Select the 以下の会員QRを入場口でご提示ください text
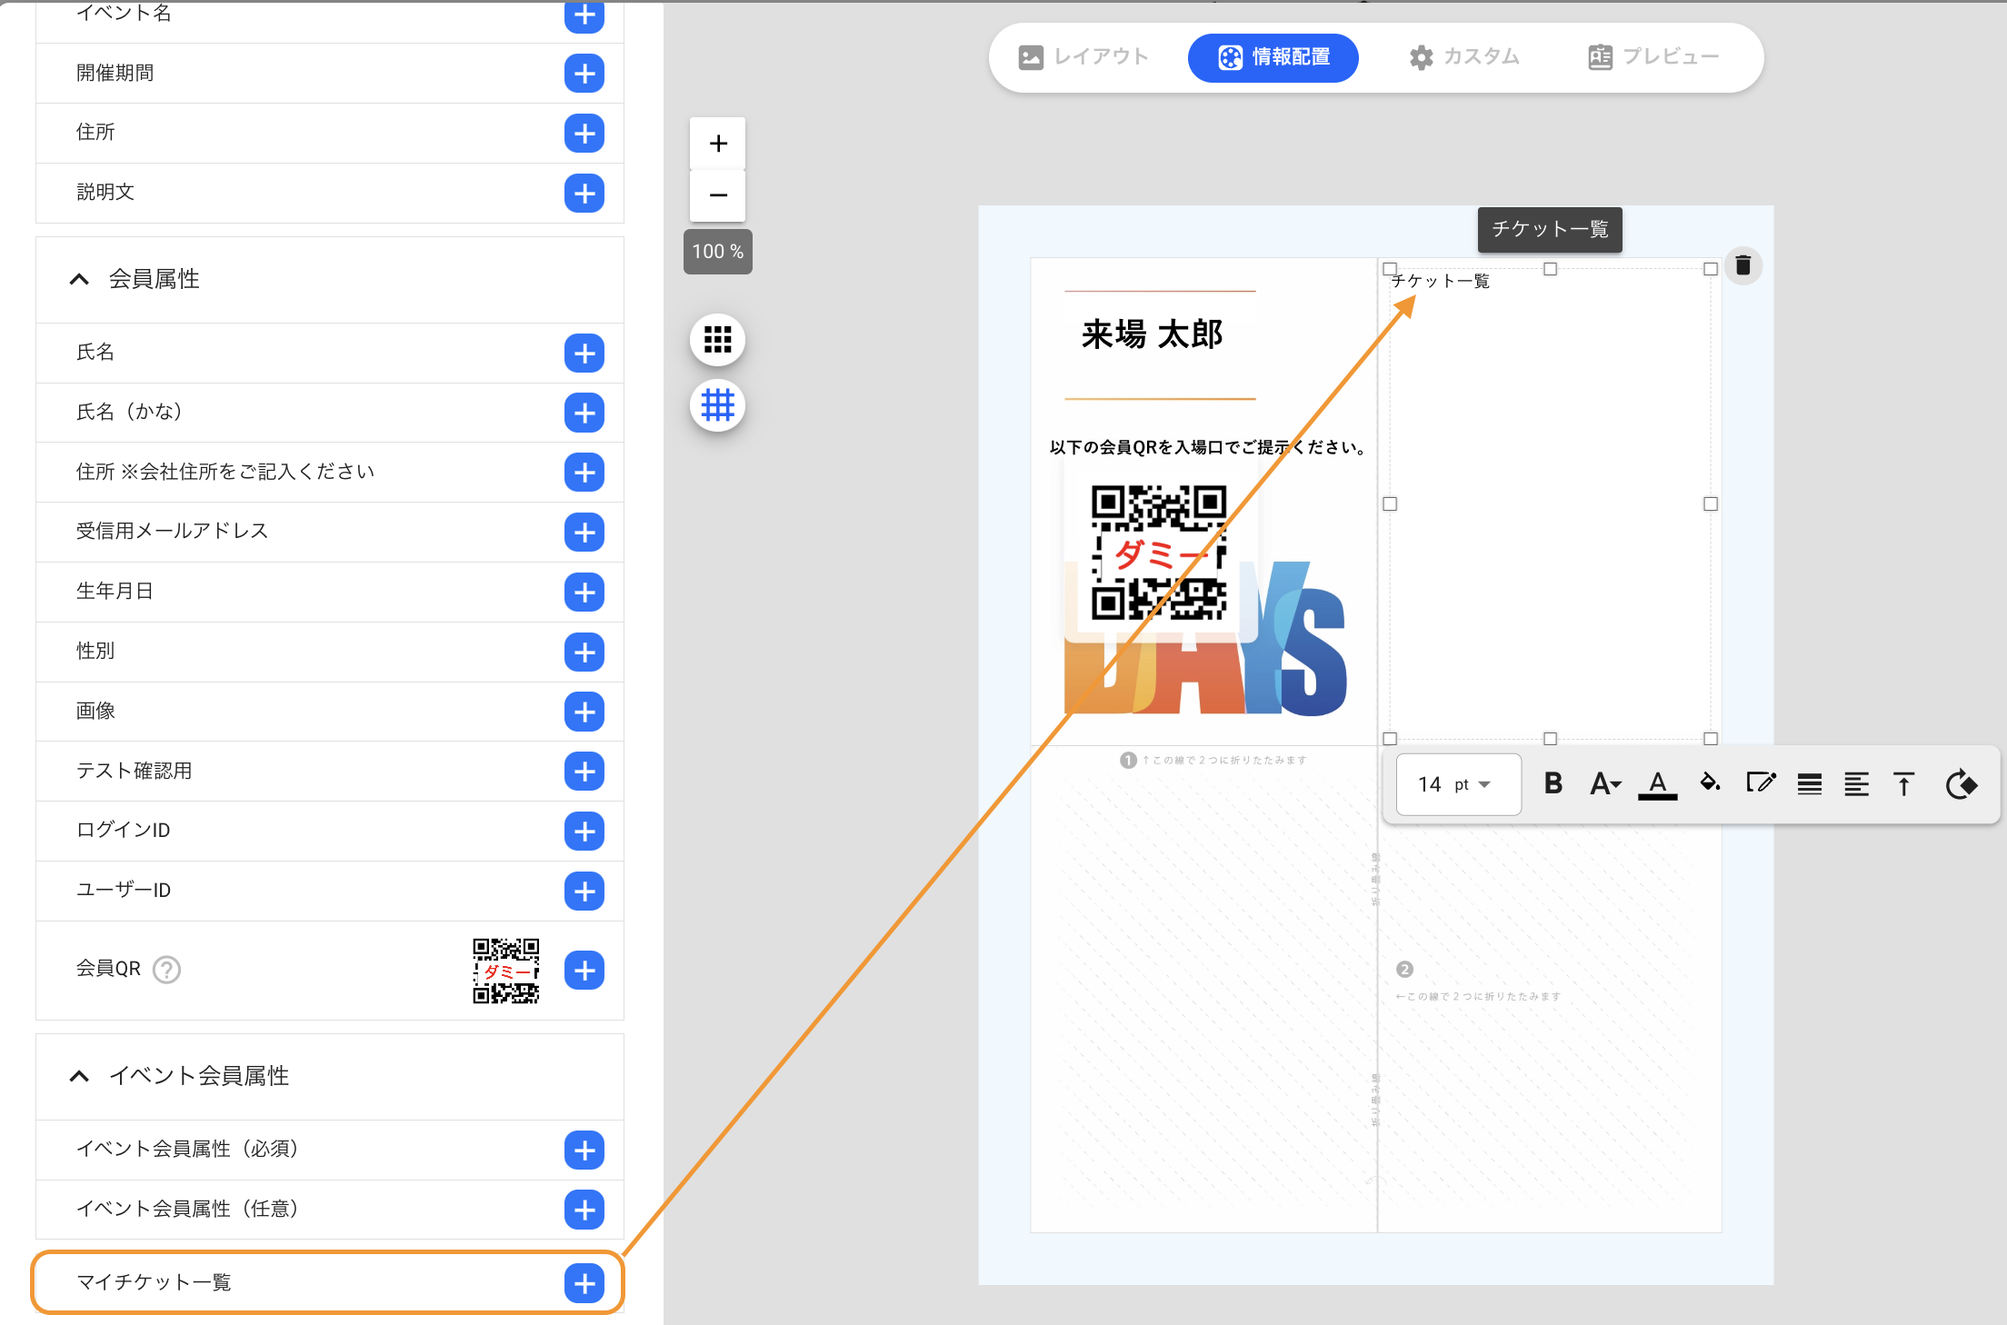The height and width of the screenshot is (1325, 2007). click(1208, 447)
